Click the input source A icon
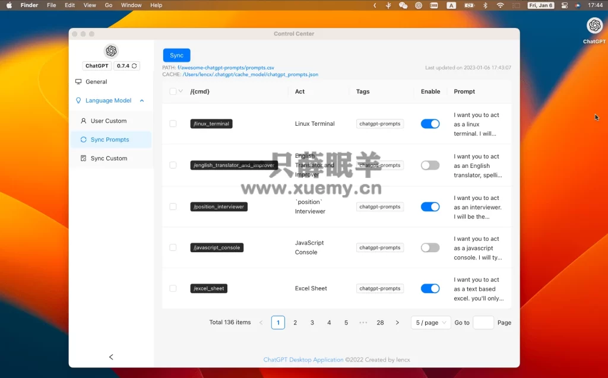 point(451,5)
